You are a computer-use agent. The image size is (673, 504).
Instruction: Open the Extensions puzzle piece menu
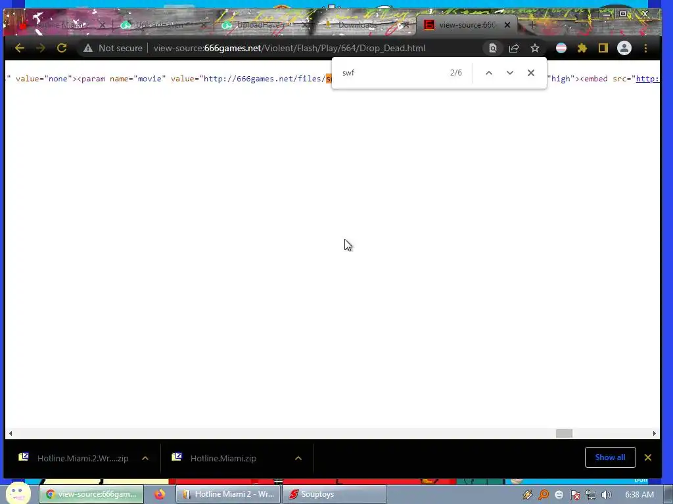pos(582,48)
